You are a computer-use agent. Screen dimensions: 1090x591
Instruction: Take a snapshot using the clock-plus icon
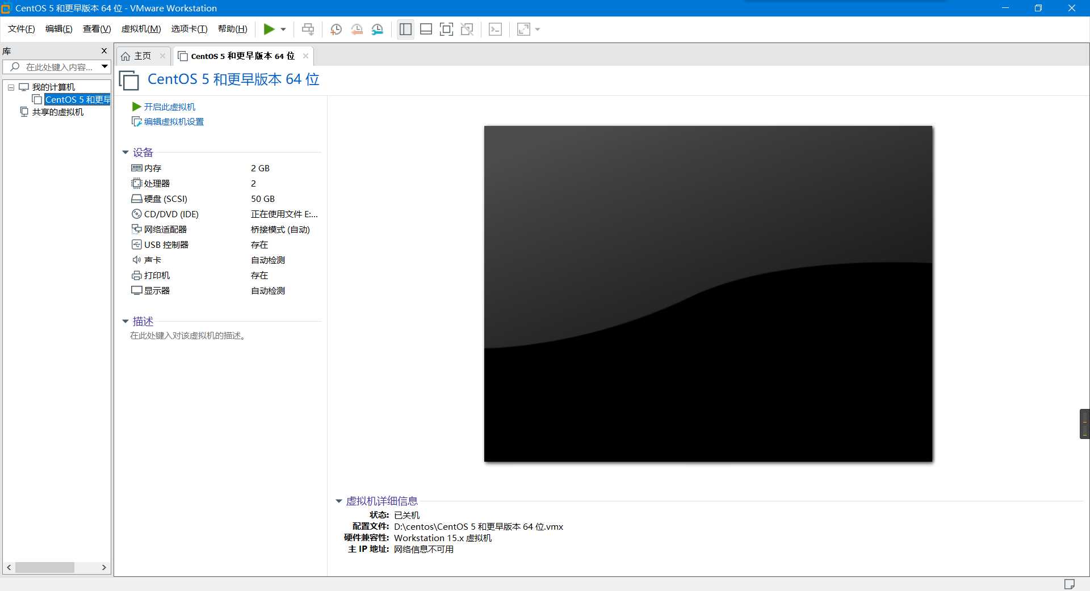click(x=336, y=29)
